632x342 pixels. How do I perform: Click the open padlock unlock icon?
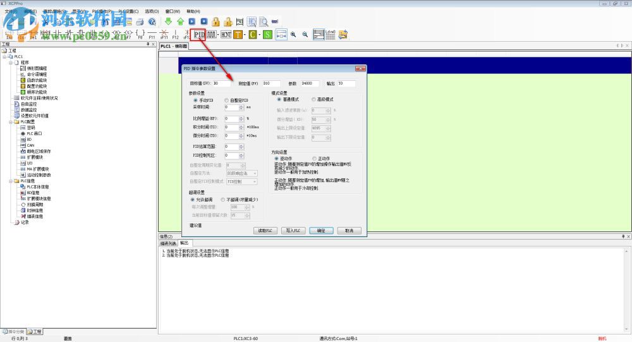tap(228, 21)
